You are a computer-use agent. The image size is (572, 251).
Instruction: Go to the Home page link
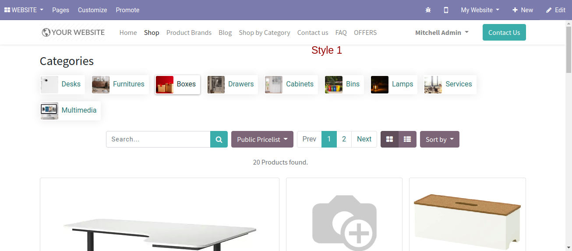tap(128, 32)
